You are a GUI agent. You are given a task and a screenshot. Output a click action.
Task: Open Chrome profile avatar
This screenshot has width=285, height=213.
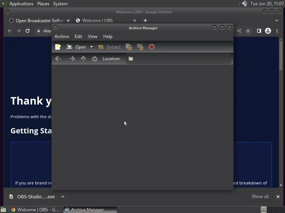268,31
